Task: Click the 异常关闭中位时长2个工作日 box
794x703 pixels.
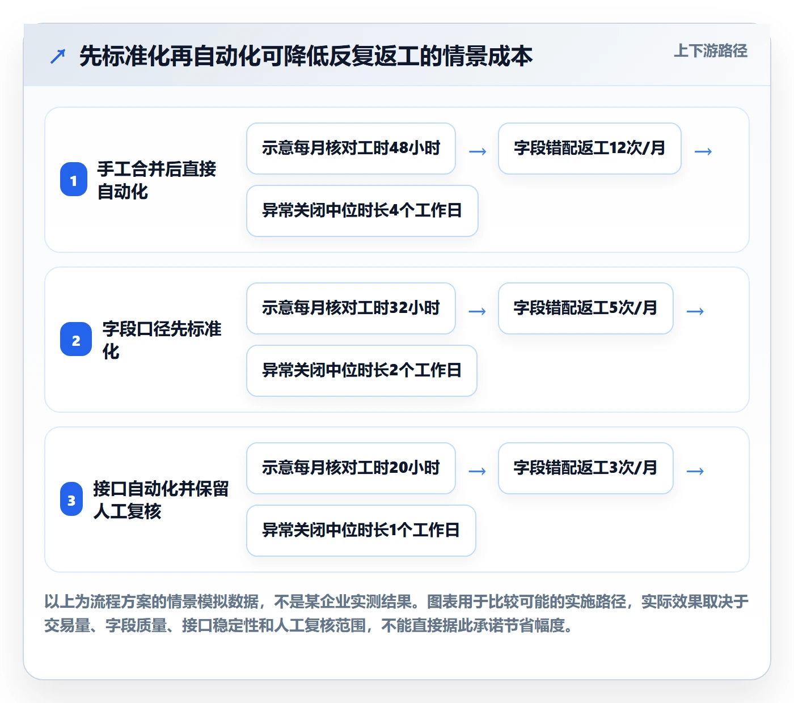Action: click(x=362, y=371)
